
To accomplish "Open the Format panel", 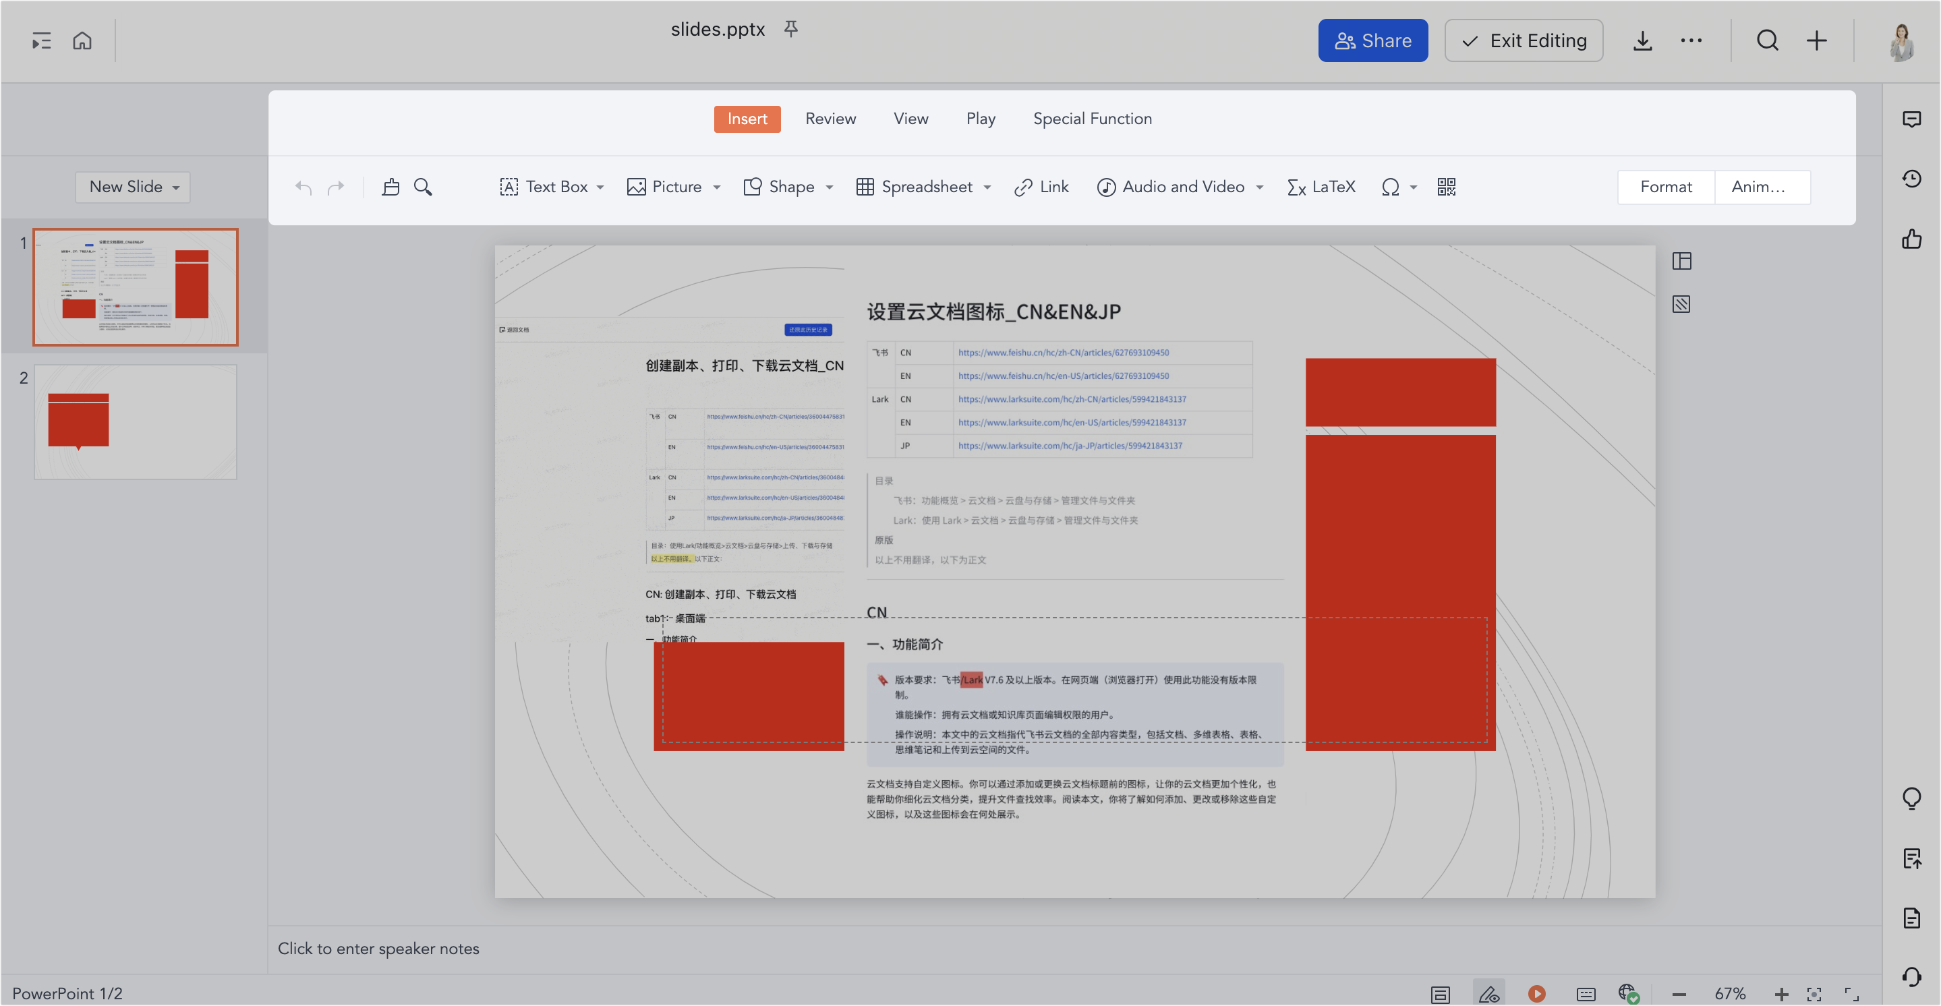I will point(1665,187).
